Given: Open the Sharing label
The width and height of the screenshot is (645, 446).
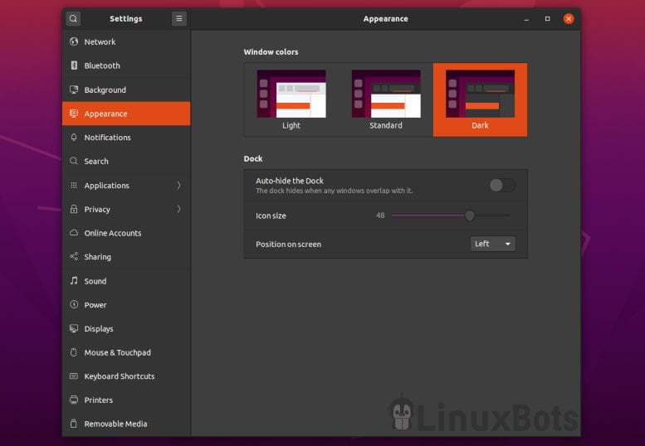Looking at the screenshot, I should (97, 257).
